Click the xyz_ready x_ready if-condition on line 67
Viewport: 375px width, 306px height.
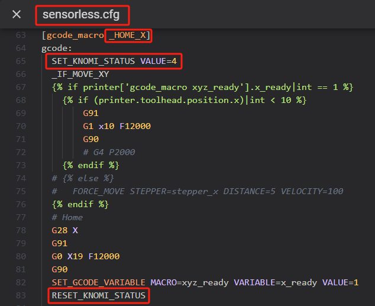click(202, 87)
